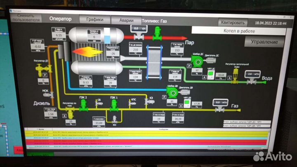297x167 pixels.
Task: Click the feed water regulator valve
Action: point(236,73)
